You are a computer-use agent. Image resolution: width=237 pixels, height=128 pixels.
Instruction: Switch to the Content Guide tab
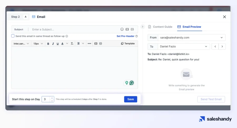(x=160, y=27)
